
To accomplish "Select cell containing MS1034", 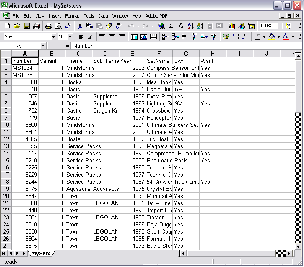I will point(25,68).
